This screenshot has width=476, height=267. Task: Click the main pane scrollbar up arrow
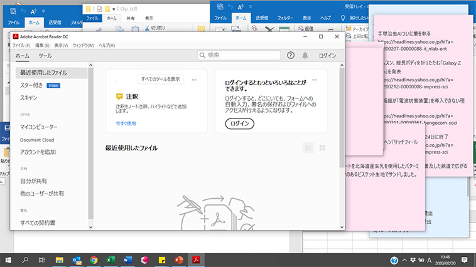[x=342, y=65]
